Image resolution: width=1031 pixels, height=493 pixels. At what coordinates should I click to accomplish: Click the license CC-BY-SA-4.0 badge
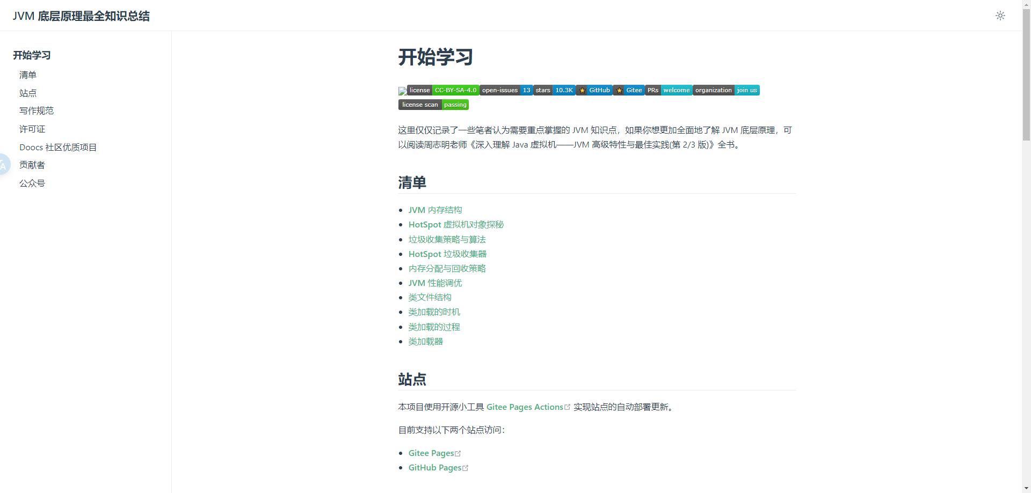coord(442,90)
